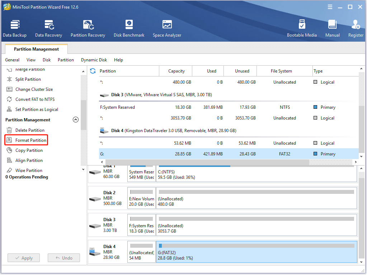This screenshot has height=275, width=367.
Task: Choose Wipe Partition action
Action: (29, 170)
